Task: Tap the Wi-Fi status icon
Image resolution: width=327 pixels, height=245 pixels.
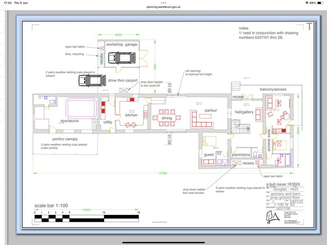Action: coord(307,3)
